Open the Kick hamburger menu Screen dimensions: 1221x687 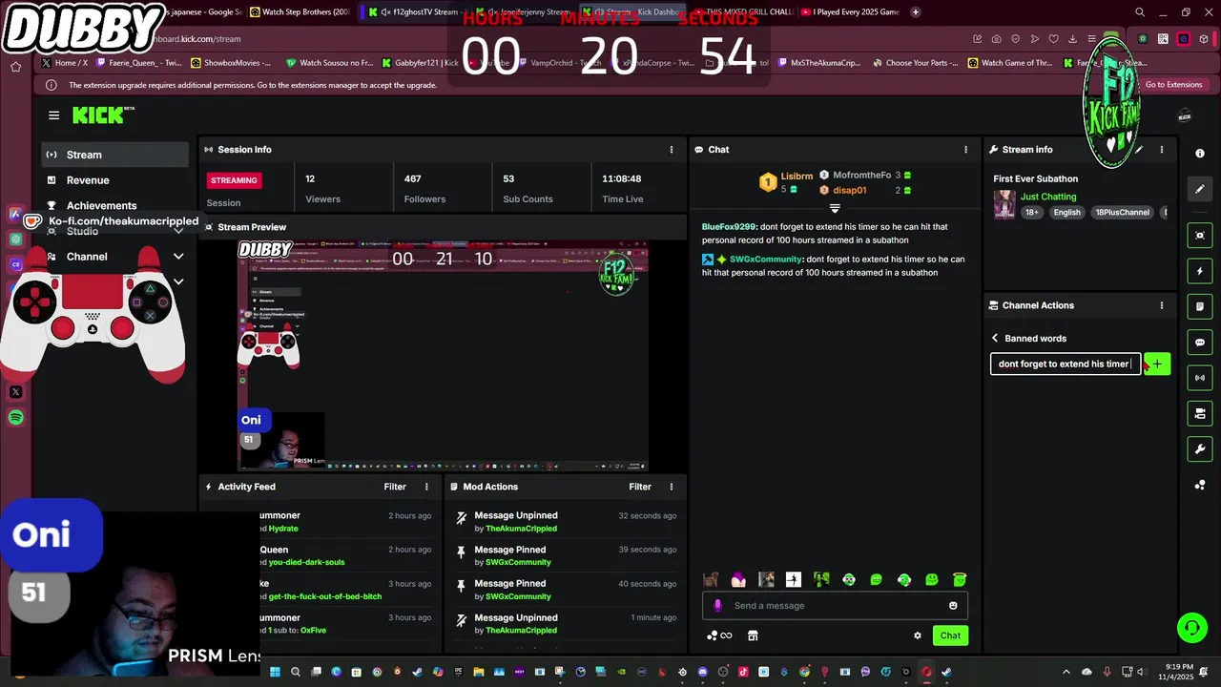pyautogui.click(x=53, y=115)
